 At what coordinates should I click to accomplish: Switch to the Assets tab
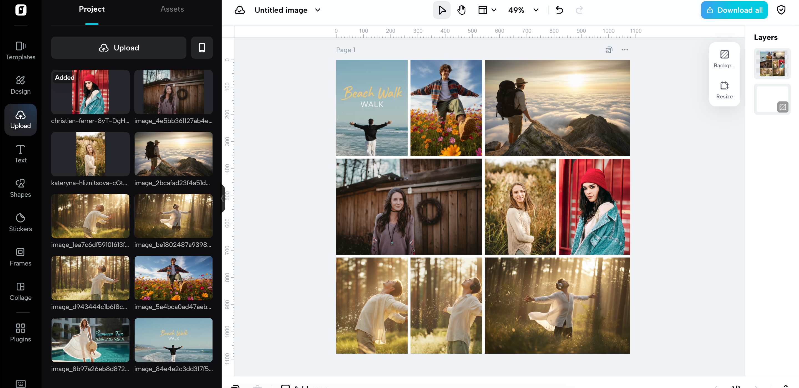click(172, 9)
